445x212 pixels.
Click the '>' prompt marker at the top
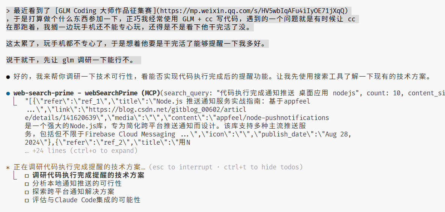coord(8,11)
